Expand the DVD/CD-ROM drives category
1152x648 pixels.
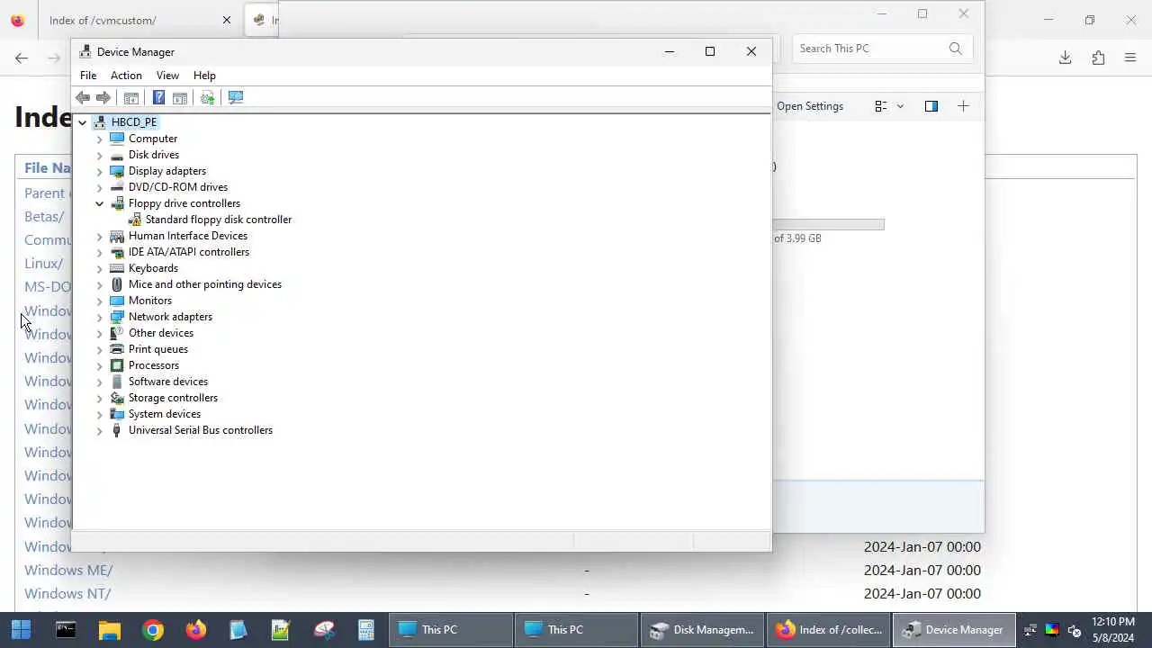coord(100,187)
